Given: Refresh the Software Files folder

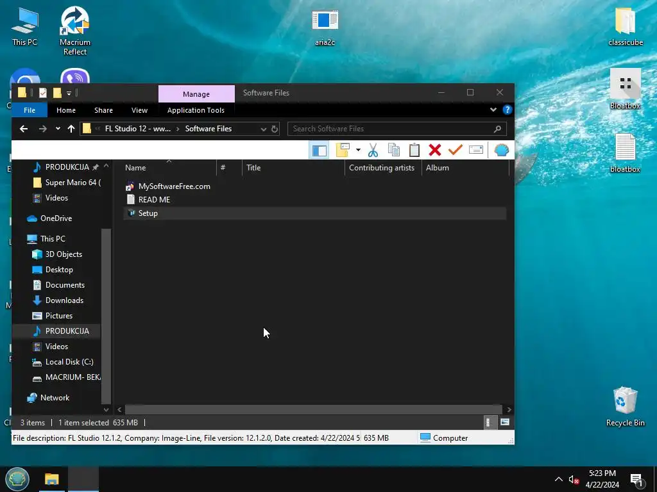Looking at the screenshot, I should coord(275,129).
